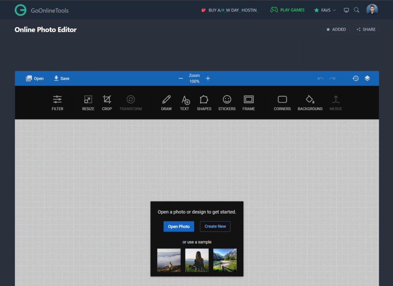Open the search function
This screenshot has width=393, height=286.
point(357,10)
